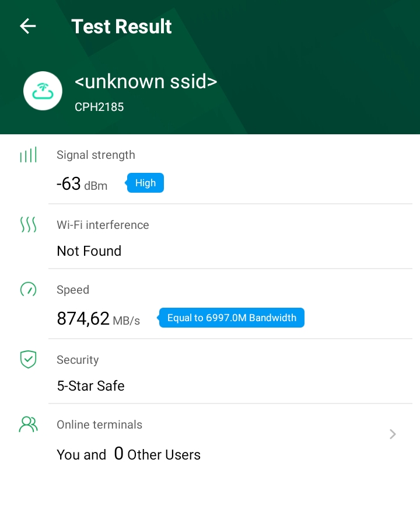
Task: Click the Not Found interference result
Action: point(89,251)
